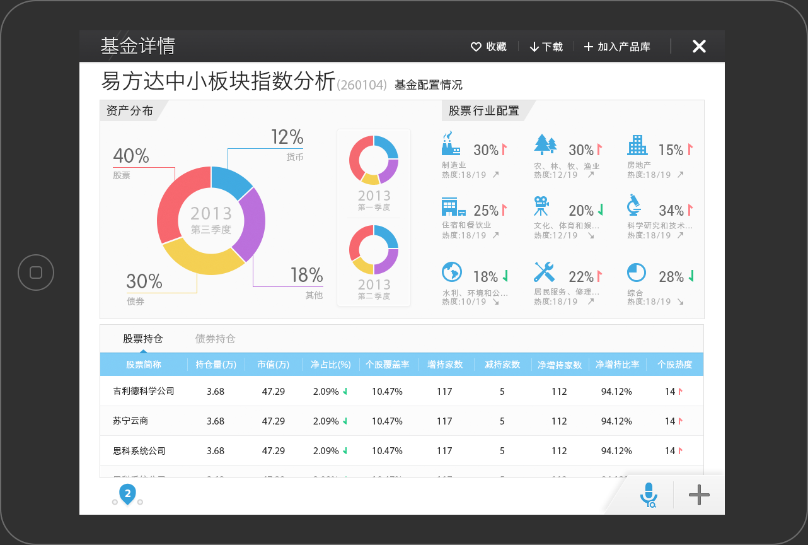
Task: Click the third page dot right of marker
Action: click(140, 502)
